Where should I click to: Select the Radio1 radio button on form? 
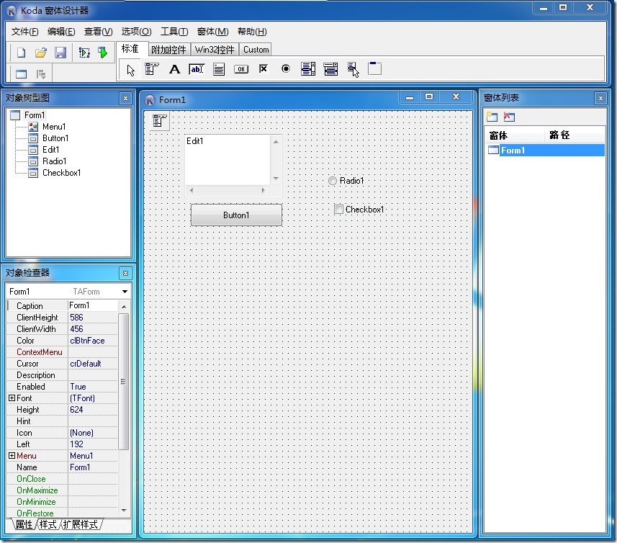tap(333, 181)
